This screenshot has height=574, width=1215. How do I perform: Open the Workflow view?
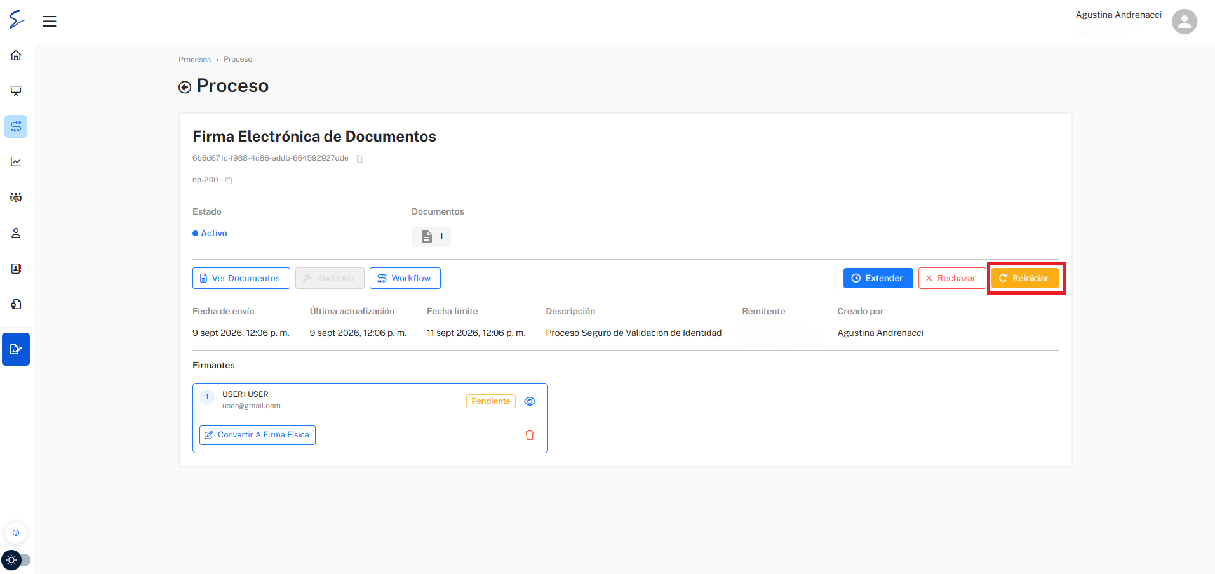pyautogui.click(x=405, y=278)
